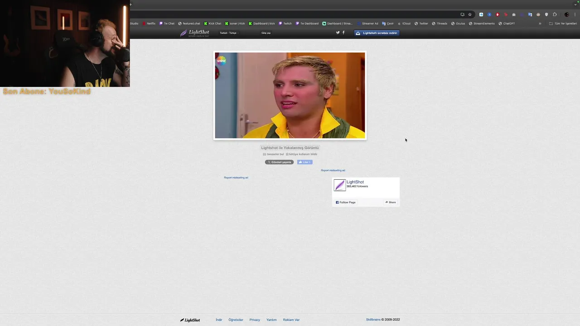Click Follow Page in the Facebook widget
The height and width of the screenshot is (326, 580).
point(346,202)
